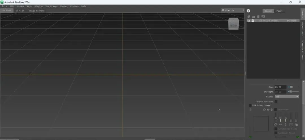305x140 pixels.
Task: Open the Display menu
Action: (x=39, y=7)
